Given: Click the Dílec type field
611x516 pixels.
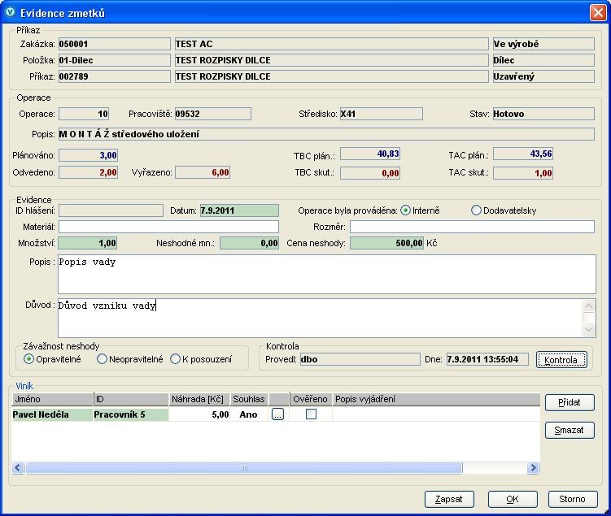Looking at the screenshot, I should [543, 60].
